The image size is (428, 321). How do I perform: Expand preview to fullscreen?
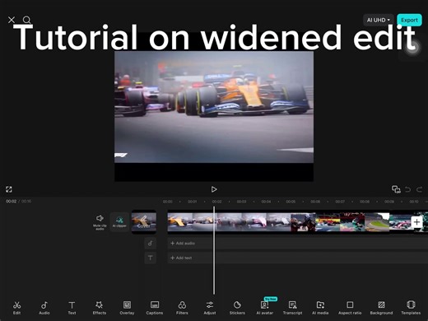click(x=9, y=189)
